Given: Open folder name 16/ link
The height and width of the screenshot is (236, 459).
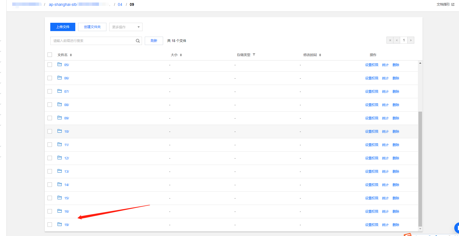Looking at the screenshot, I should tap(67, 212).
